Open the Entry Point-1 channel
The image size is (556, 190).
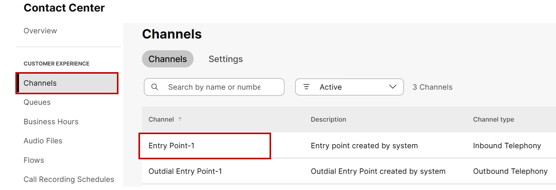[171, 146]
